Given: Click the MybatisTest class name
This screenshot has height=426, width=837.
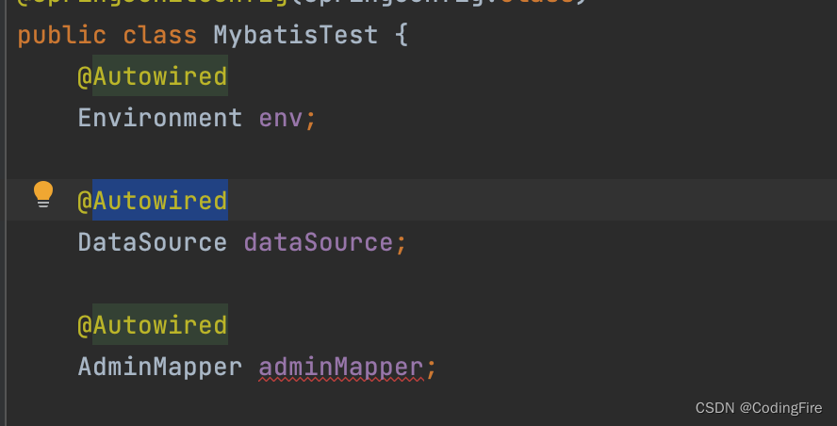Looking at the screenshot, I should click(296, 35).
